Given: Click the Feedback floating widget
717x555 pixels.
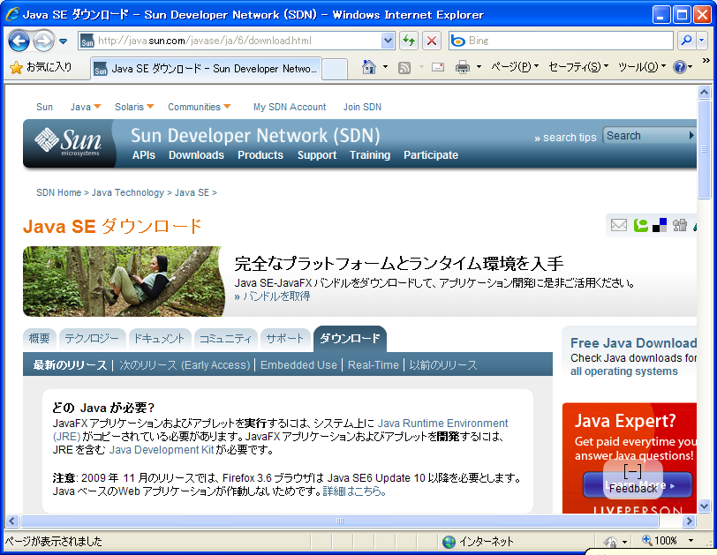Looking at the screenshot, I should [x=633, y=479].
